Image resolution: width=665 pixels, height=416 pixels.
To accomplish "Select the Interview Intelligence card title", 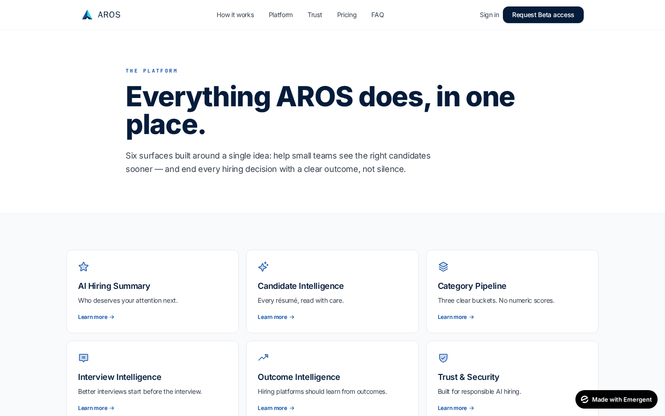I will (120, 377).
